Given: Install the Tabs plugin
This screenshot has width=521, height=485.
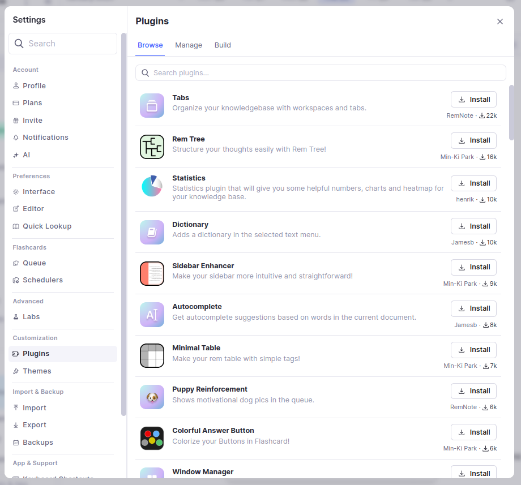Looking at the screenshot, I should pos(473,100).
